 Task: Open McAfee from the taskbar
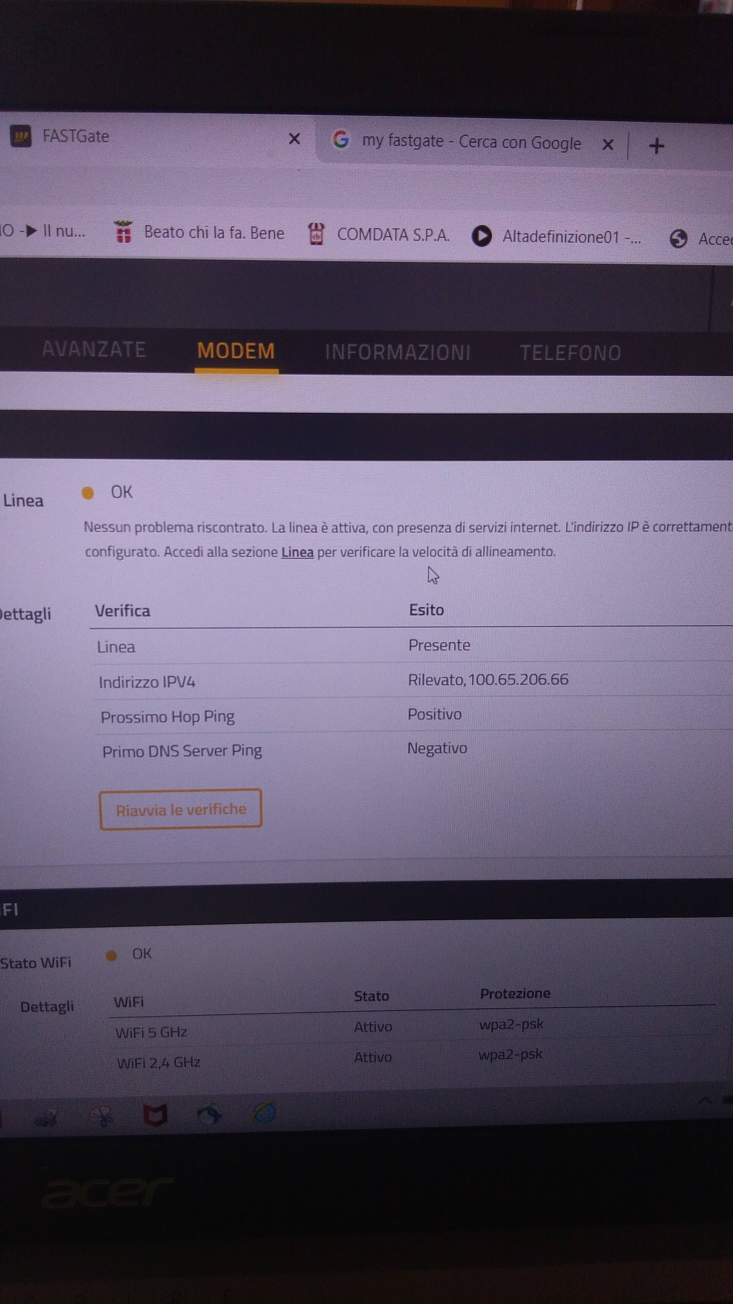pos(155,1115)
